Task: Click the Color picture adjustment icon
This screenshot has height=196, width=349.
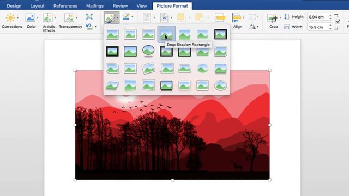Action: (x=31, y=18)
